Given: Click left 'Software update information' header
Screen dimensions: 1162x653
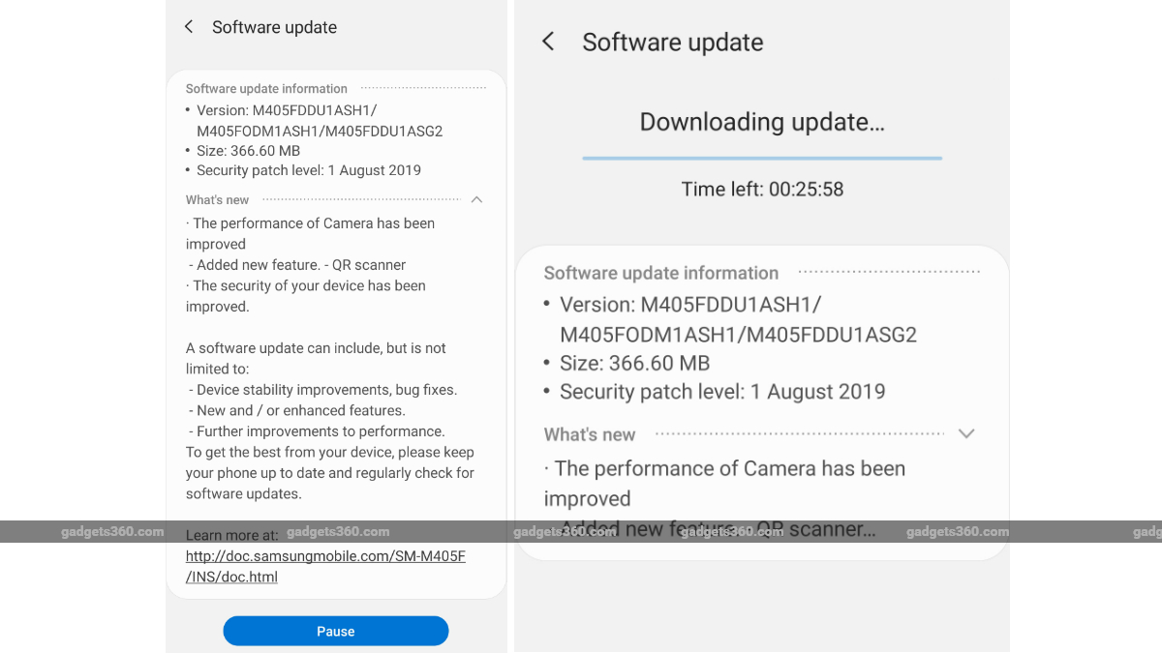Looking at the screenshot, I should click(x=266, y=88).
